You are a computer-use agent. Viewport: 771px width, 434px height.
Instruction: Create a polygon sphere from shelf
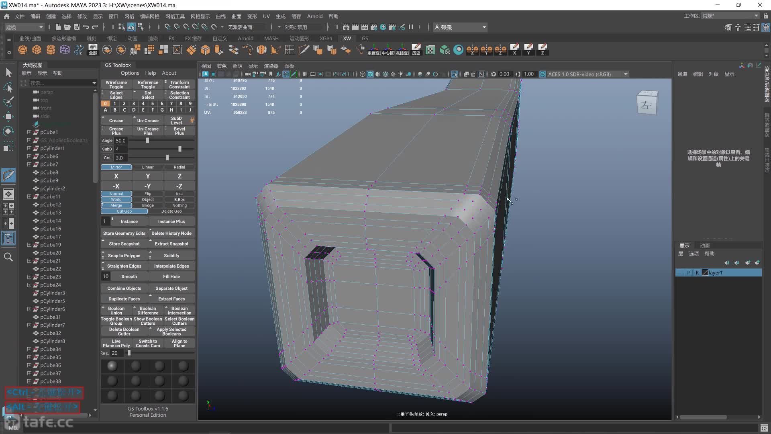point(23,50)
